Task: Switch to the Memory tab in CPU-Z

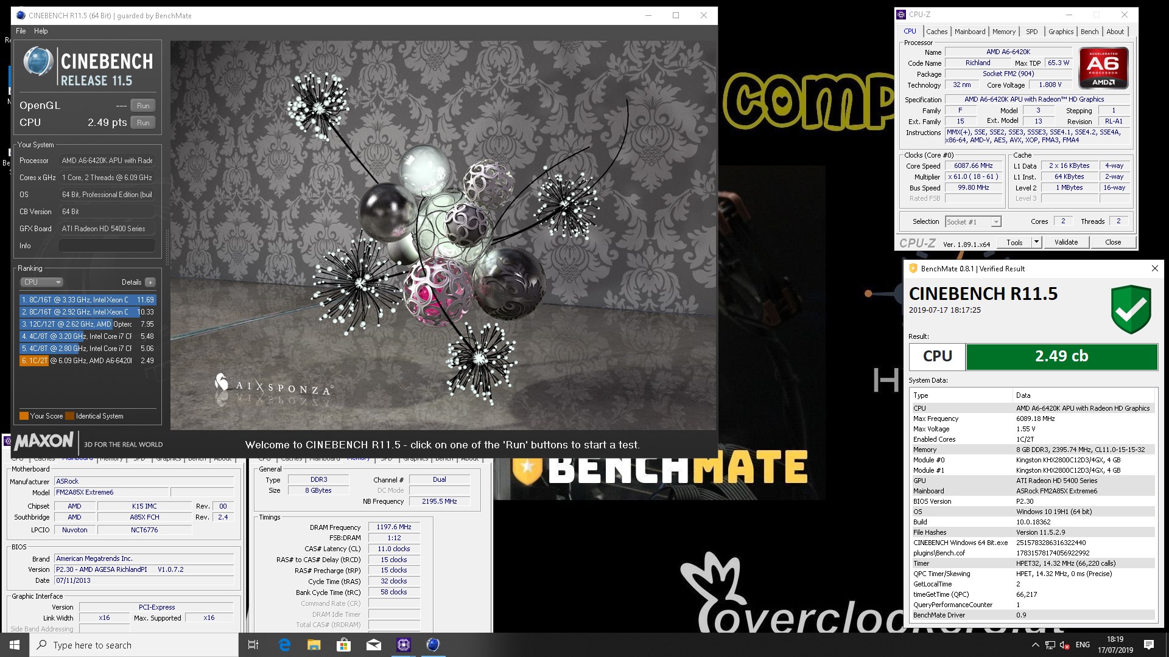Action: pos(1004,32)
